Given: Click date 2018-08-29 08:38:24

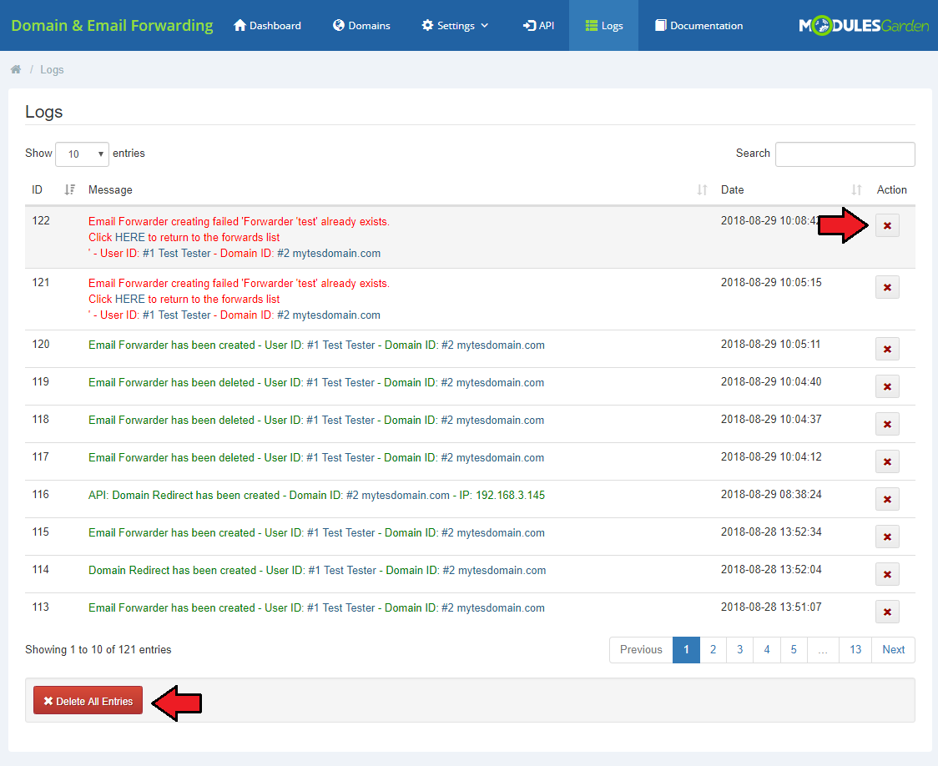Looking at the screenshot, I should 771,495.
